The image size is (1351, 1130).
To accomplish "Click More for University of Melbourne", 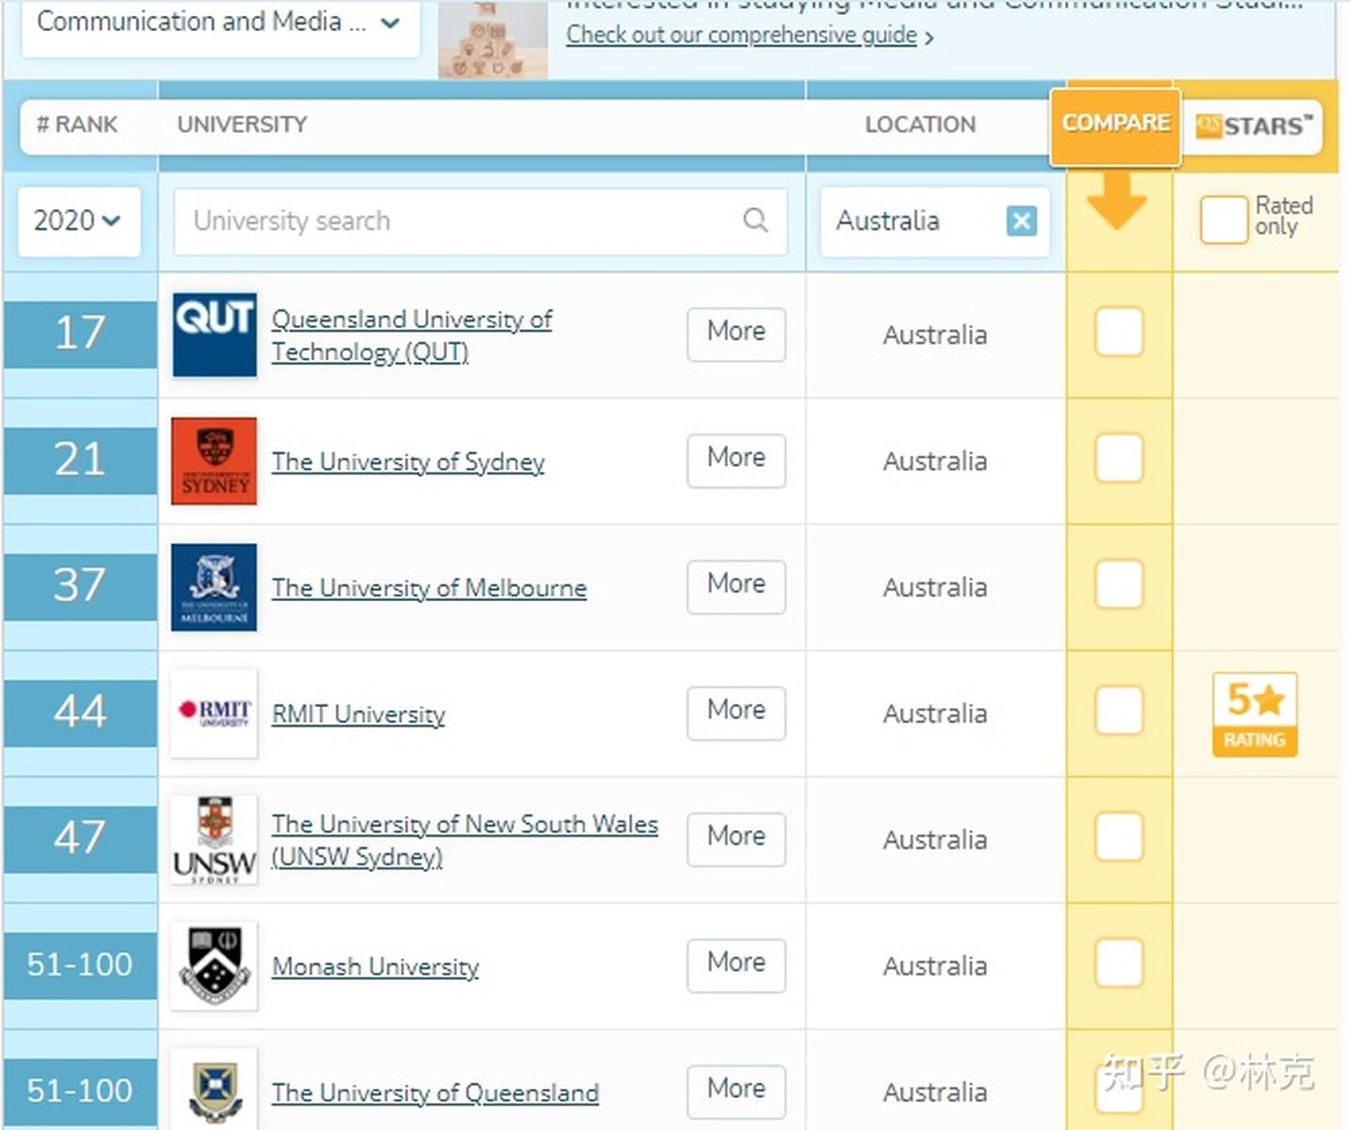I will (x=736, y=587).
